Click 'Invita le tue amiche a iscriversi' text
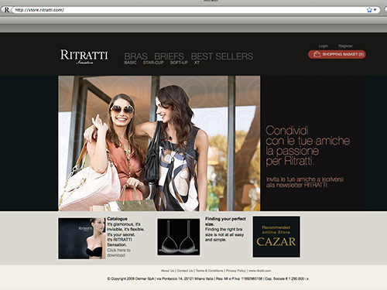387x290 pixels. [x=305, y=183]
